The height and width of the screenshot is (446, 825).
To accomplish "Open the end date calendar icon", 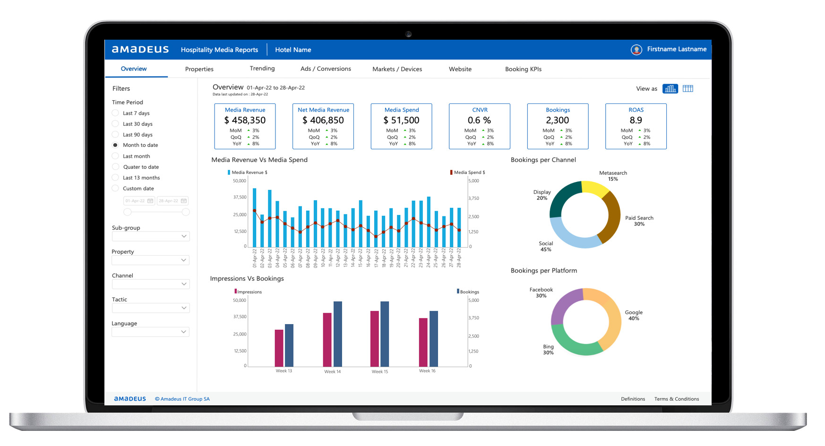I will click(184, 201).
